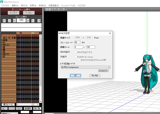Step back one frame arrow

click(14, 21)
